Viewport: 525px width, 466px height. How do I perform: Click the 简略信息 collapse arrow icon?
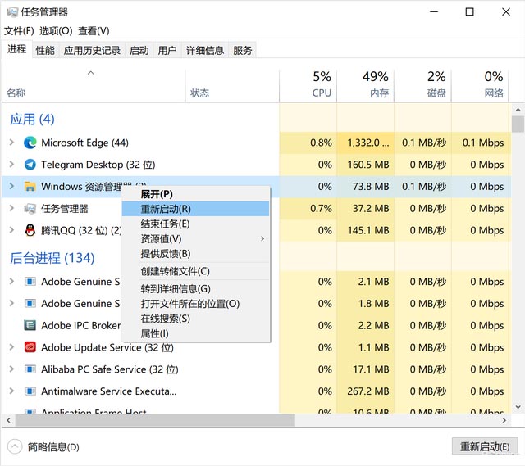(15, 446)
